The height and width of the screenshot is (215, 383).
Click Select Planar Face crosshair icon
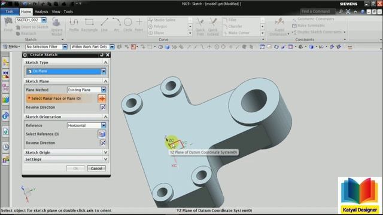[102, 99]
